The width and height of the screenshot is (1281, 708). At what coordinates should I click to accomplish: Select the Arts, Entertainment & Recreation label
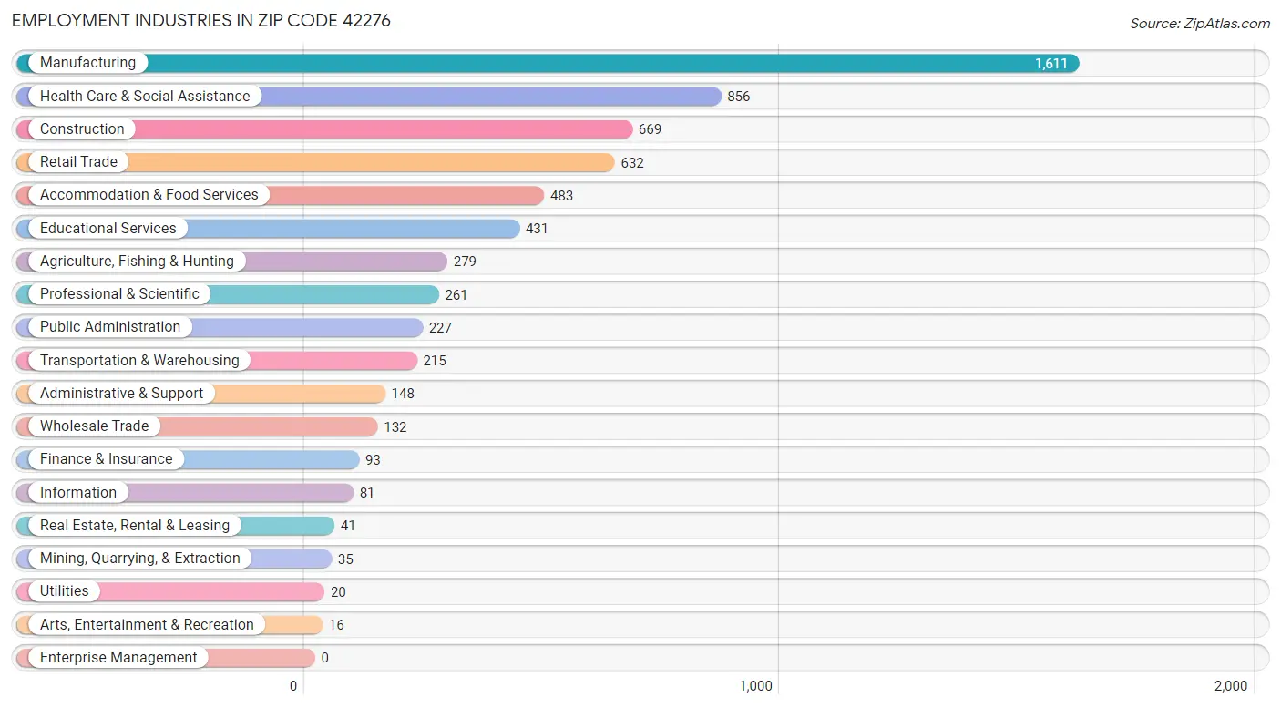click(147, 625)
